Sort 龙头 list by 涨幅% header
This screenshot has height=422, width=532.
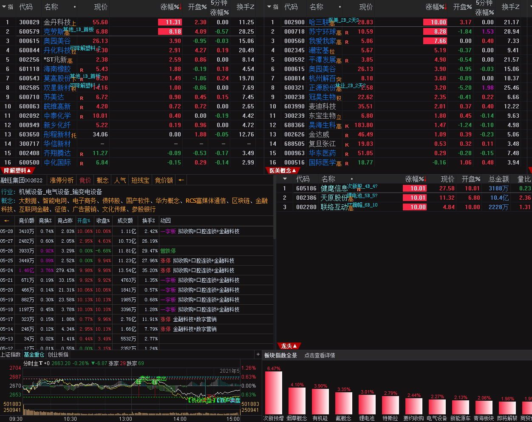(x=415, y=179)
